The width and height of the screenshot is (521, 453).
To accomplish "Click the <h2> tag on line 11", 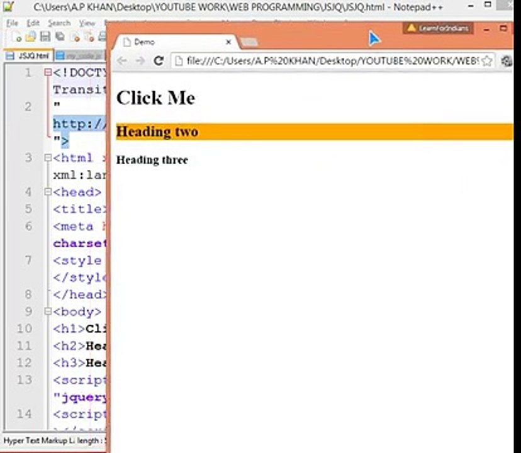I will (69, 345).
